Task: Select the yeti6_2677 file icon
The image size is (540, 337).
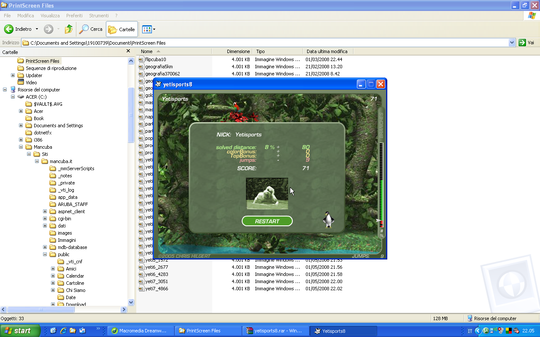Action: pos(141,267)
